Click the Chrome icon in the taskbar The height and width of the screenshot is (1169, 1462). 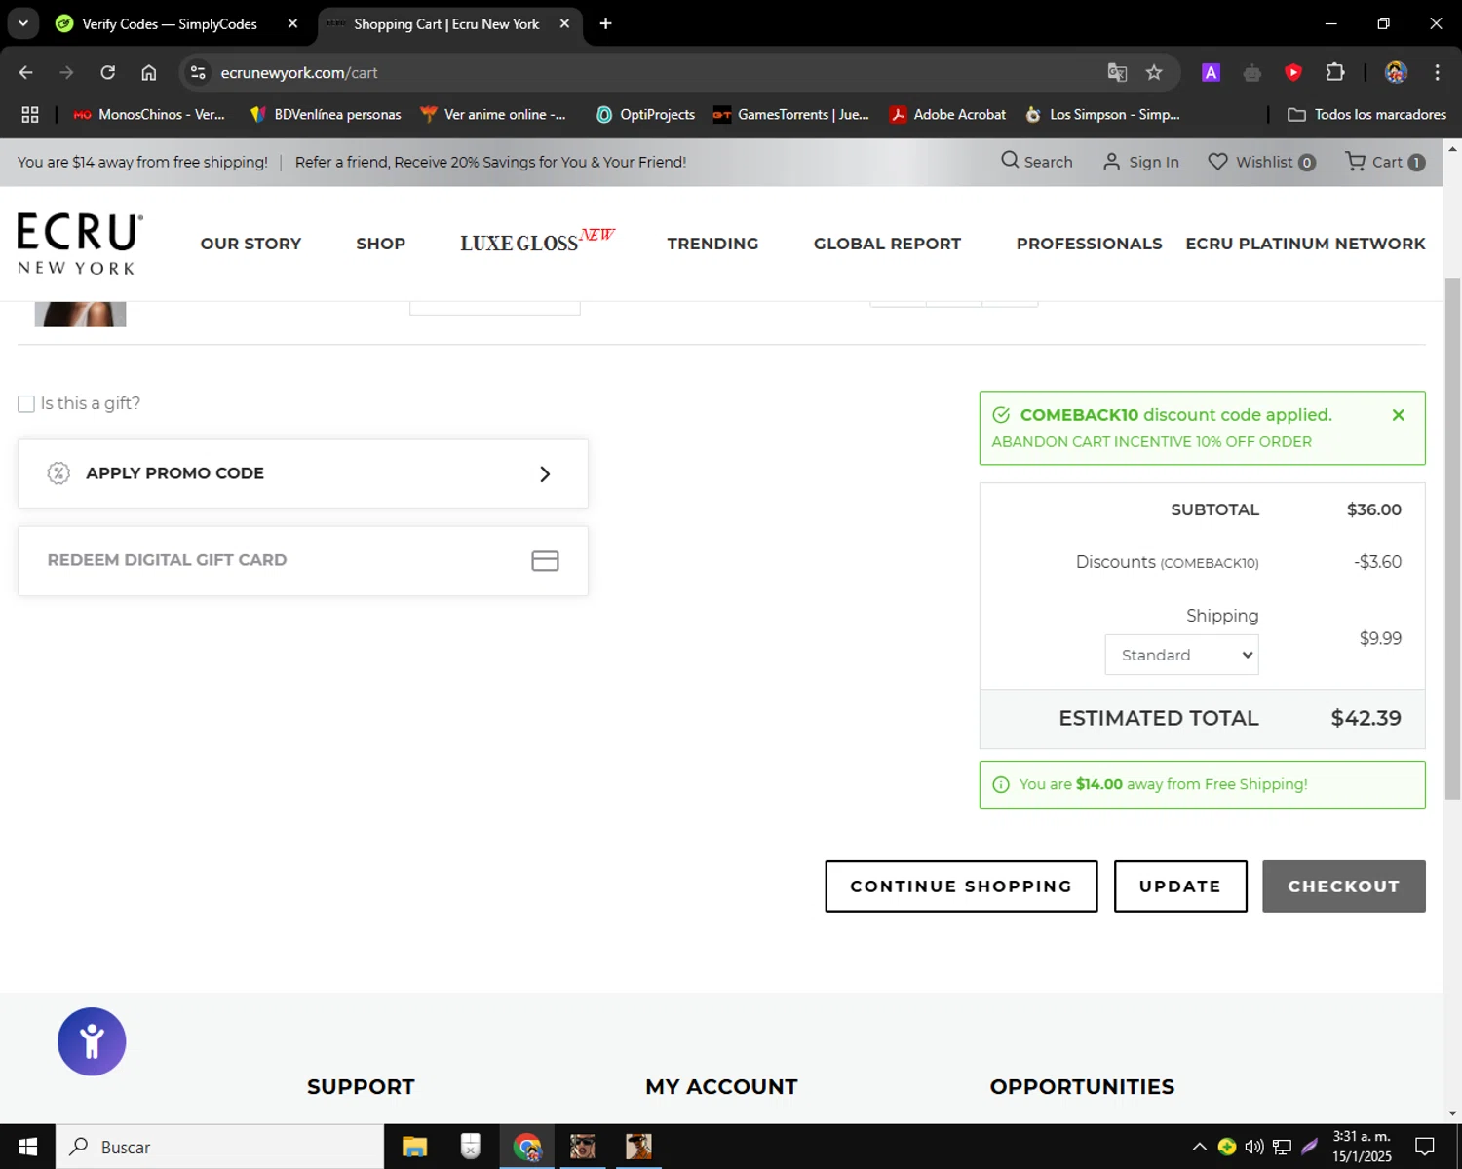coord(527,1147)
